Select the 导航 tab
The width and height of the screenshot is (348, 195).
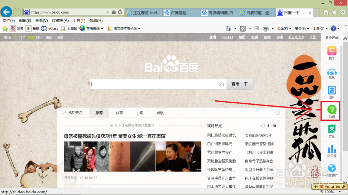pyautogui.click(x=160, y=113)
